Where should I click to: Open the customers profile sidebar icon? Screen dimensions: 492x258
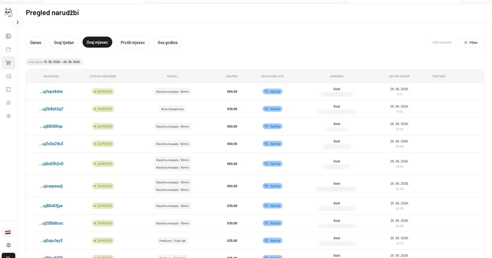(x=8, y=103)
